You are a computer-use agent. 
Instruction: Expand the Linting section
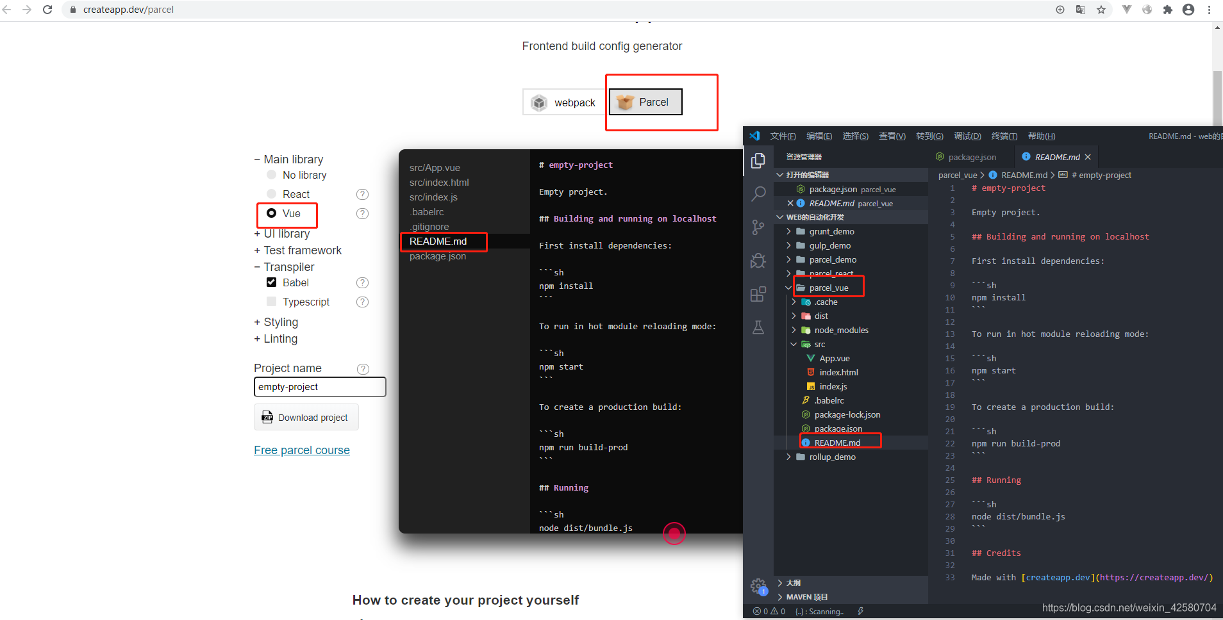276,339
